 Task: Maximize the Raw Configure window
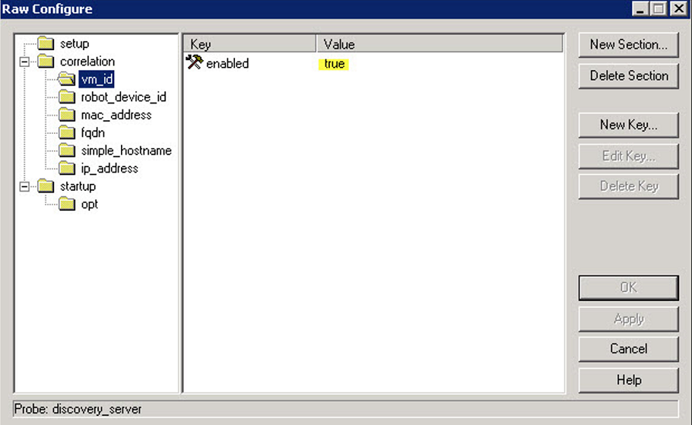point(659,9)
